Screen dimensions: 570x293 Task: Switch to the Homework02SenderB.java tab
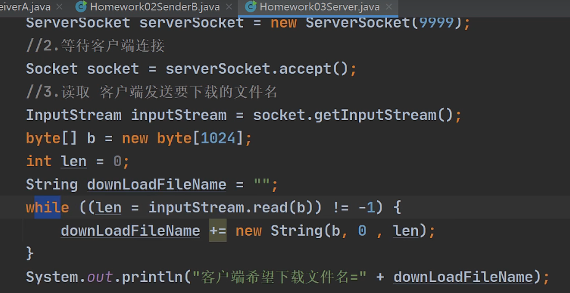(154, 7)
